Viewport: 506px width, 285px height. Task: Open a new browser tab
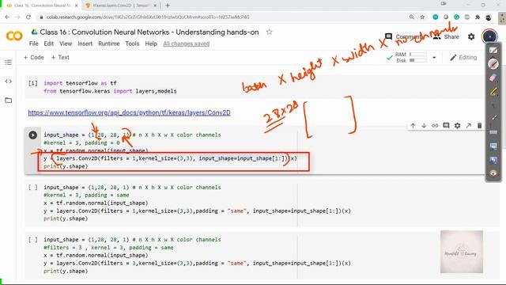(168, 6)
